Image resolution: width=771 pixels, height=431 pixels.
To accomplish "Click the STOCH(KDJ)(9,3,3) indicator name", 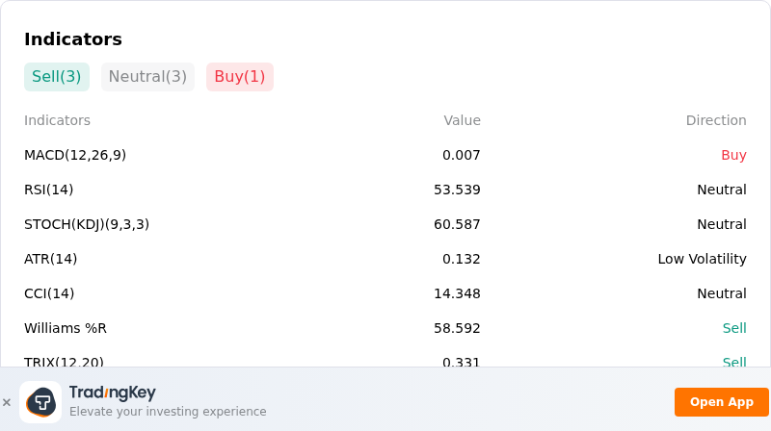I will click(x=87, y=224).
